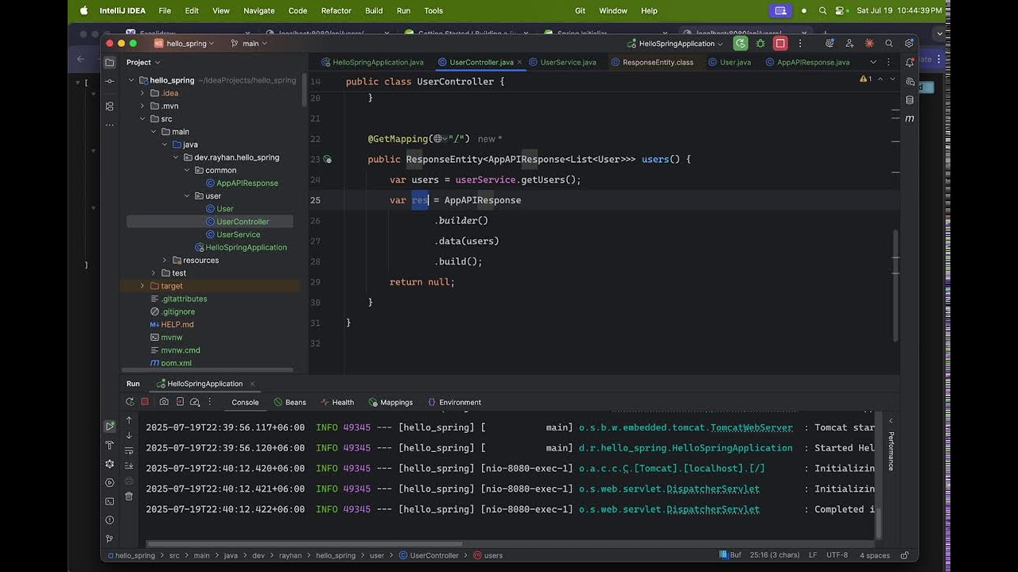
Task: Open the Mappings tab in Run panel
Action: pyautogui.click(x=390, y=402)
